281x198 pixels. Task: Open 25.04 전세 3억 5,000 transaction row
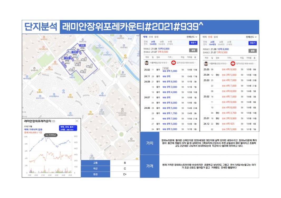[x=230, y=75]
